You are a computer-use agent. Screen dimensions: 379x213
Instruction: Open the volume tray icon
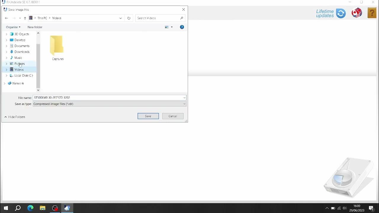[345, 208]
